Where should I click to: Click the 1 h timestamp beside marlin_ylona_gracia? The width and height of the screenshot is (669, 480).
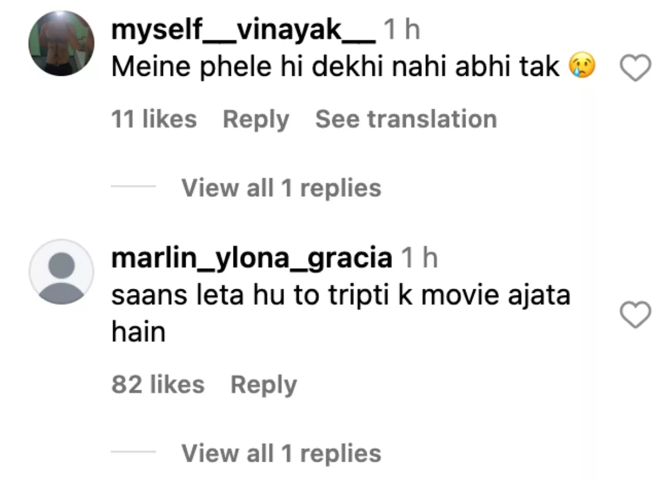click(x=419, y=258)
